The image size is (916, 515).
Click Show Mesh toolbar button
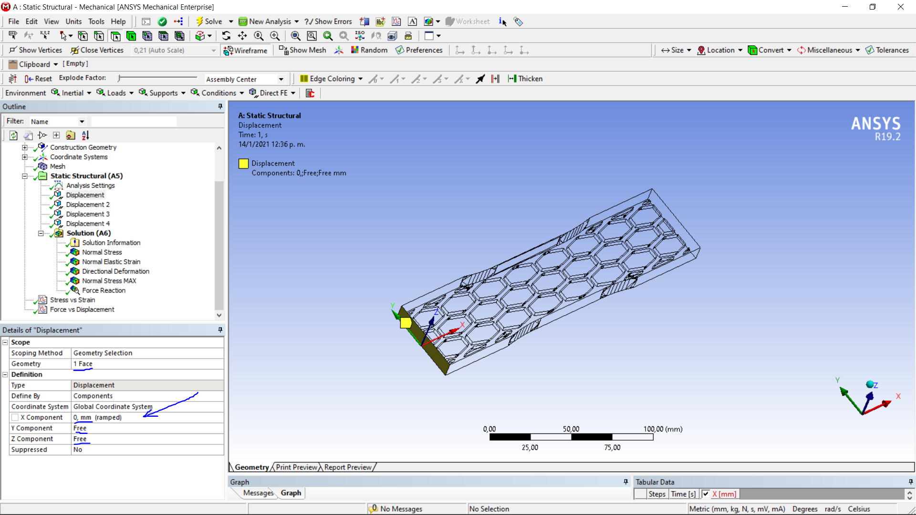pos(302,50)
